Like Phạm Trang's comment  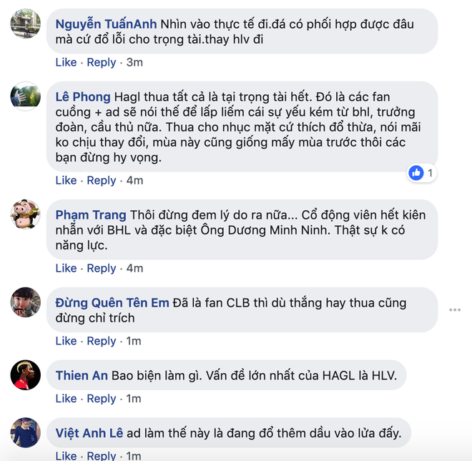coord(66,268)
